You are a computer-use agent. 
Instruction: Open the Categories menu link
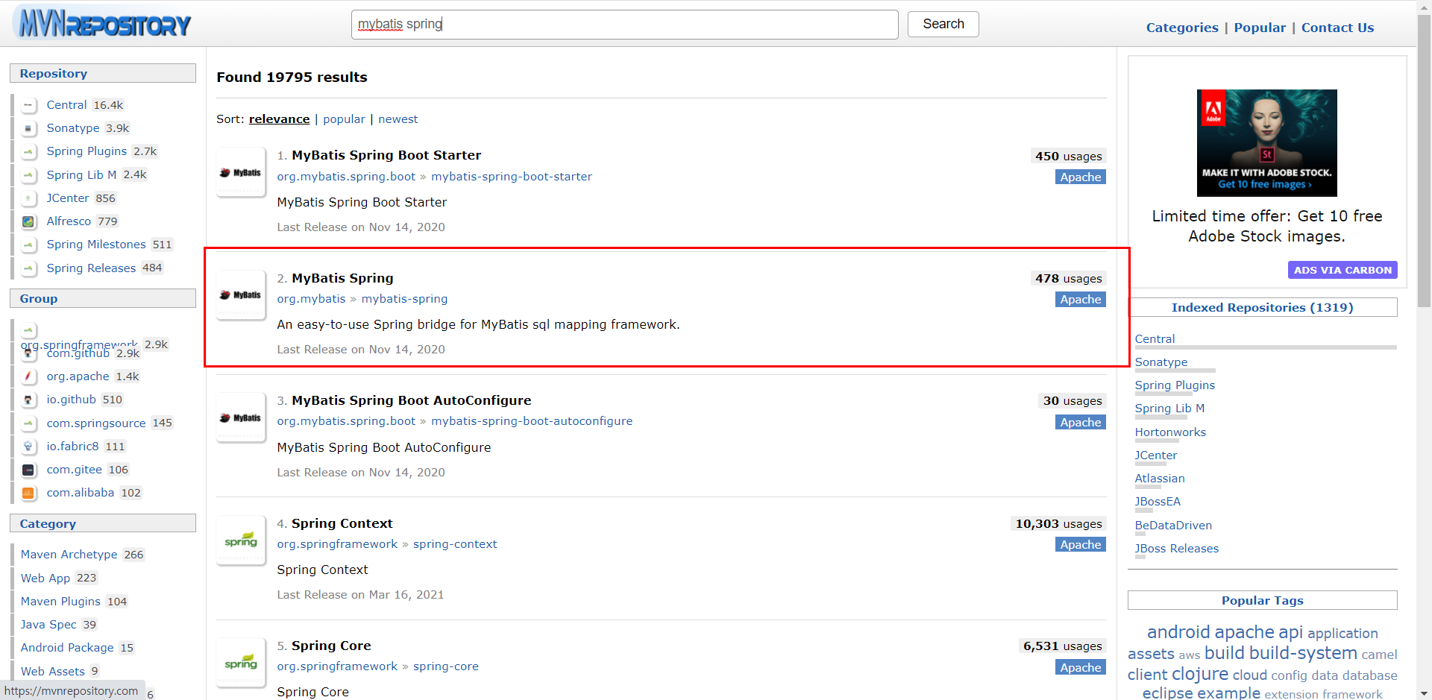1182,28
